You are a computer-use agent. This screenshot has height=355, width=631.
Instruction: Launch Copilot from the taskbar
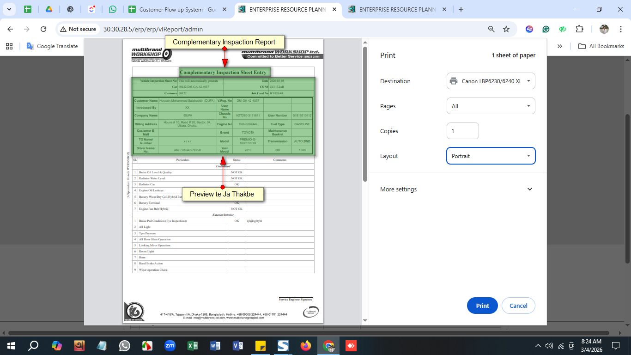[56, 346]
